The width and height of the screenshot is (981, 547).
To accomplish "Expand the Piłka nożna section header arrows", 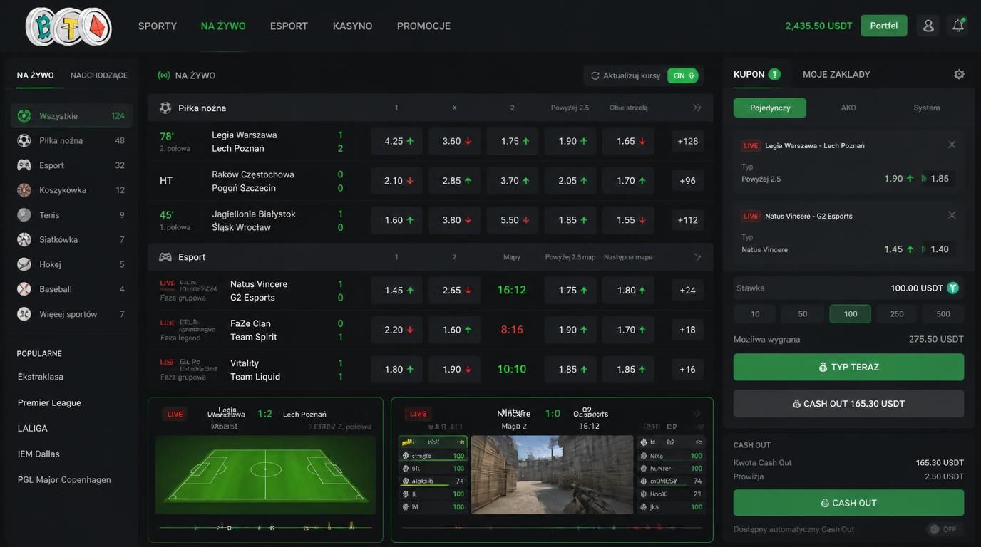I will tap(697, 108).
